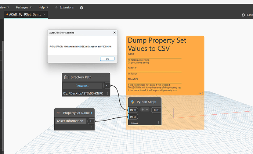
Task: Click the Python icon on Python Script node
Action: pos(133,102)
